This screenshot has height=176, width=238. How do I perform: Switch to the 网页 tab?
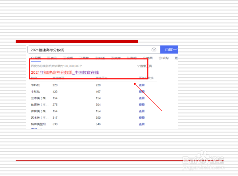pyautogui.click(x=36, y=58)
